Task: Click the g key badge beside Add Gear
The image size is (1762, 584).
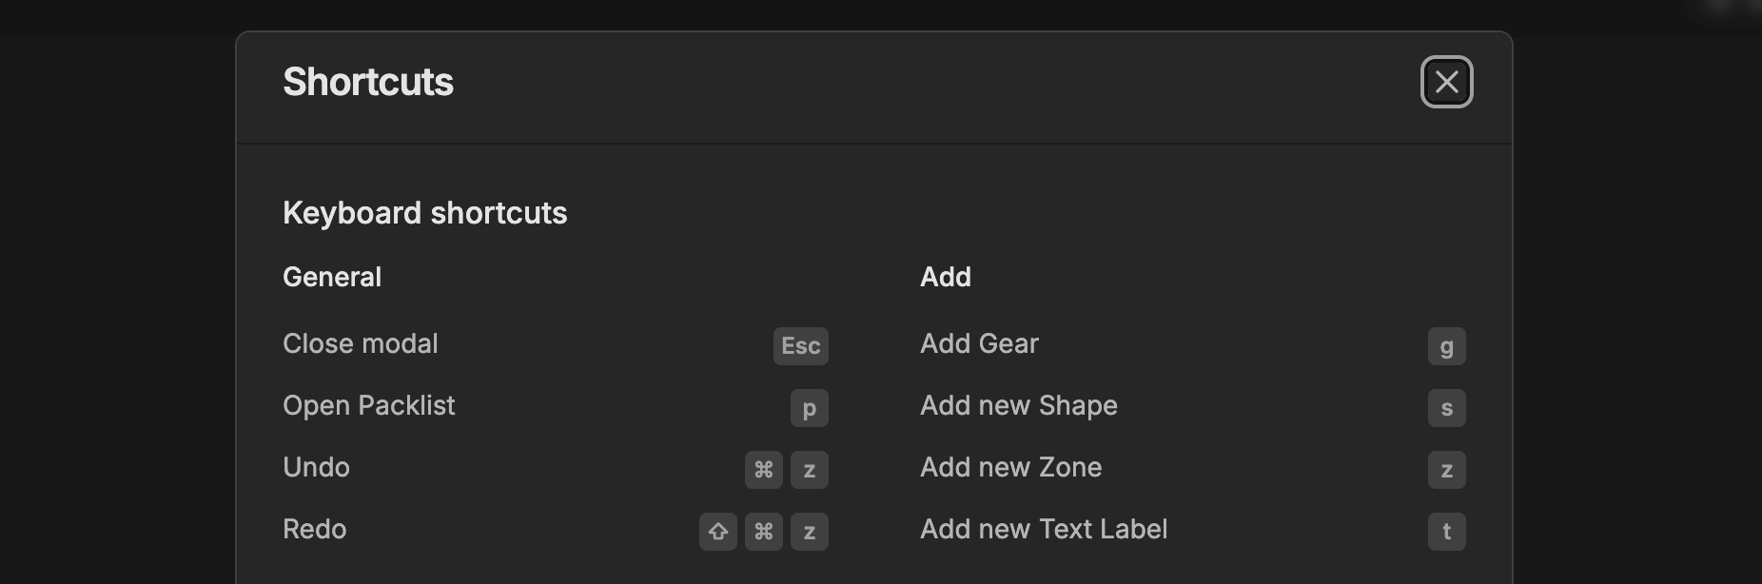Action: coord(1446,346)
